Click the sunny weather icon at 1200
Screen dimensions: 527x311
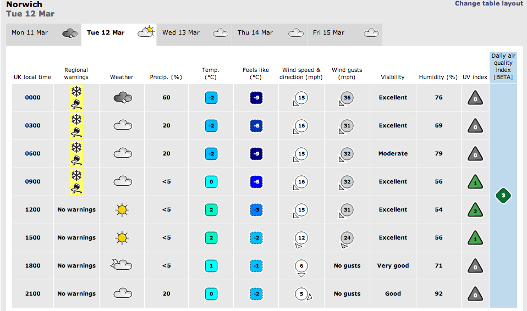(122, 210)
